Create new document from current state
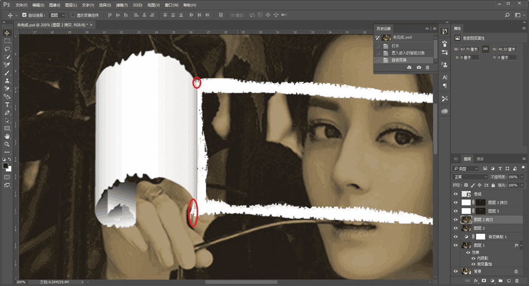 (x=409, y=68)
